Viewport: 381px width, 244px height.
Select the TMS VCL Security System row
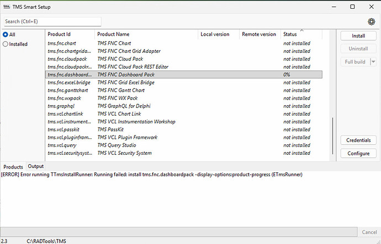[133, 153]
